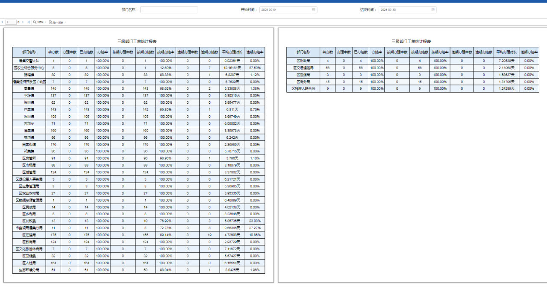The width and height of the screenshot is (547, 289).
Task: Click the 开始时间 date field
Action: pos(285,9)
